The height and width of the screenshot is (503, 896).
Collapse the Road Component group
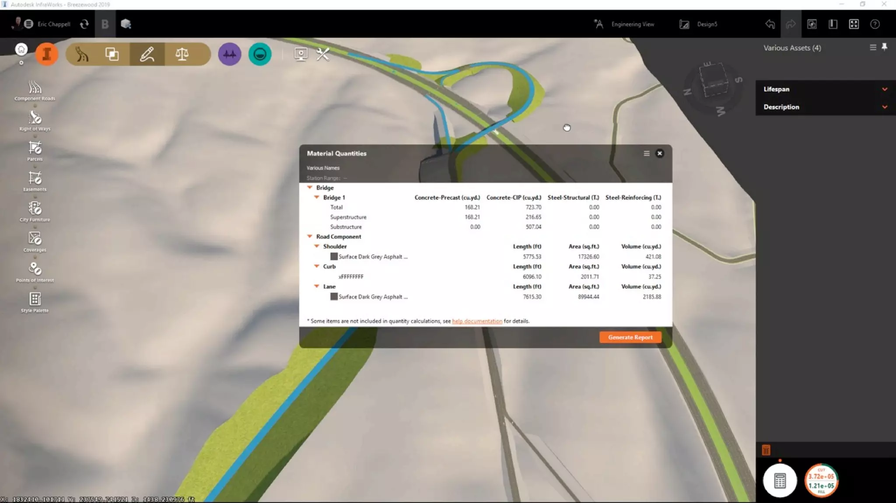[x=310, y=237]
